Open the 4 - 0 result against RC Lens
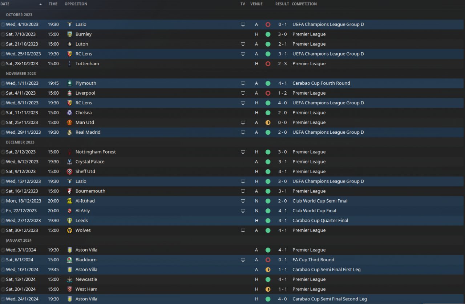This screenshot has width=465, height=304. (x=282, y=103)
